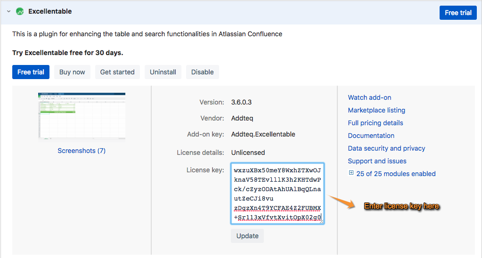Click the version number 3.6.0.3
This screenshot has width=482, height=258.
coord(241,102)
